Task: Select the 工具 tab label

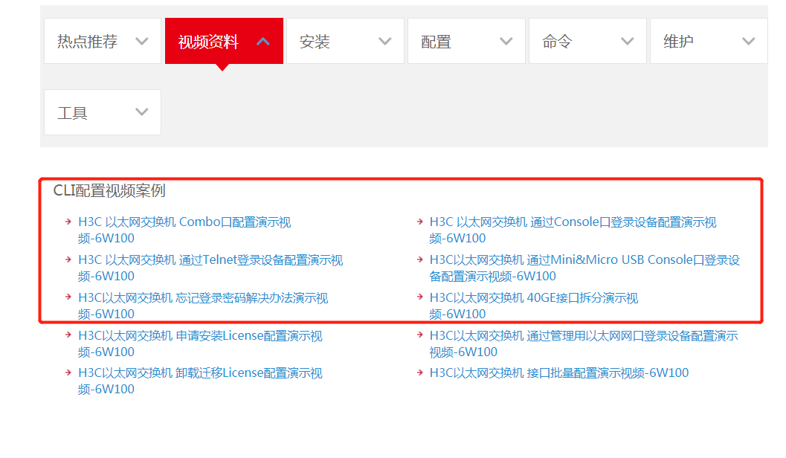Action: [73, 113]
